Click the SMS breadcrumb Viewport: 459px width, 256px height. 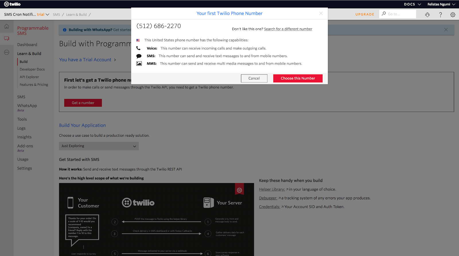pyautogui.click(x=57, y=15)
